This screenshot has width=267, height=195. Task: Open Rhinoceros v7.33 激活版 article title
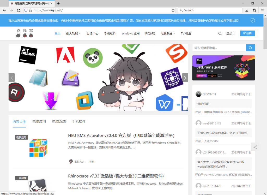click(x=116, y=176)
